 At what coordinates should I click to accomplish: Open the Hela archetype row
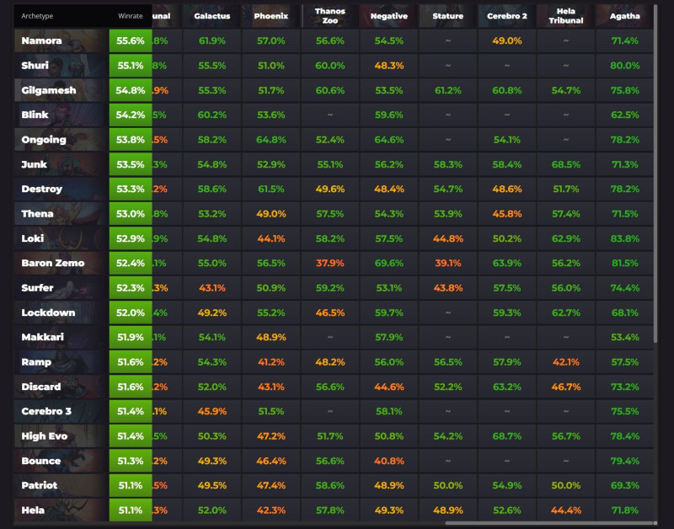pyautogui.click(x=61, y=510)
